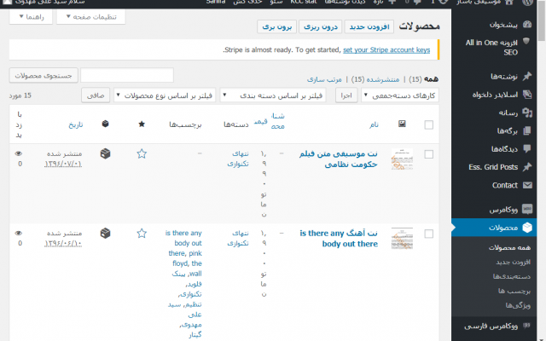Viewport: 546px width, 341px height.
Task: Click the pink floyd tag link
Action: [185, 258]
